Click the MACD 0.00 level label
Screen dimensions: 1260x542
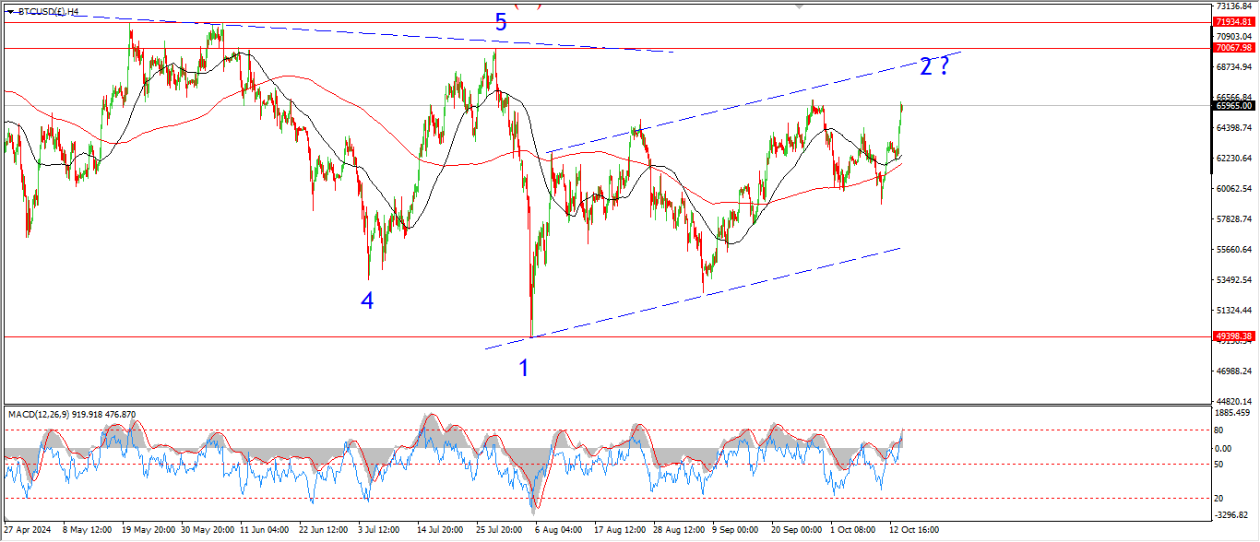coord(1222,449)
